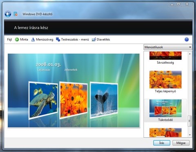196x152 pixels.
Task: Click the style list scroll-up arrow
Action: coord(190,54)
